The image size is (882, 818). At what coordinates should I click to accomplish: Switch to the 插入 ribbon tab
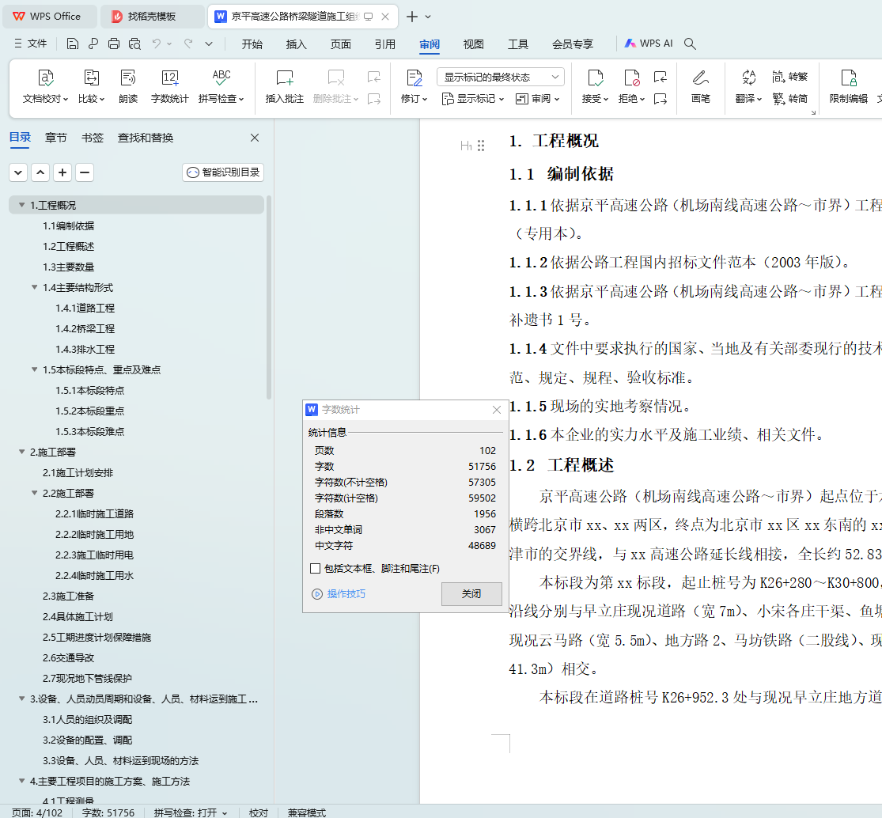[296, 44]
